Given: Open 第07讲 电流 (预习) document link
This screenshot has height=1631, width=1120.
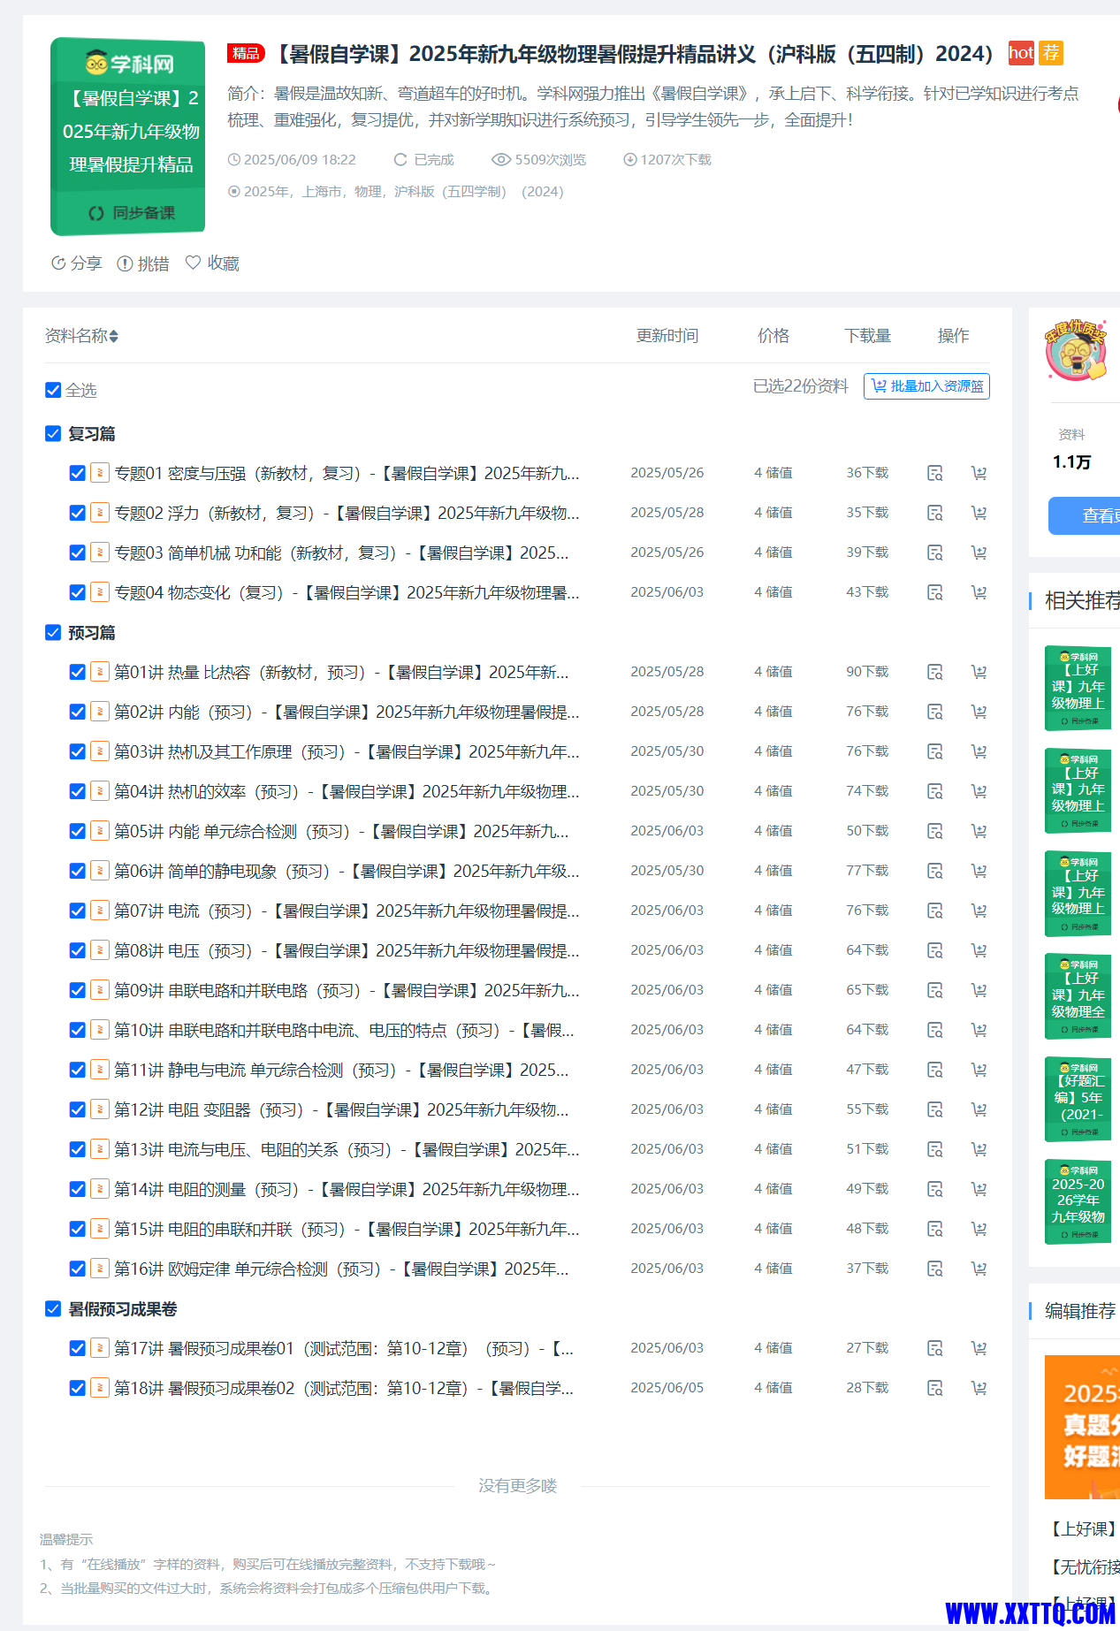Looking at the screenshot, I should click(x=347, y=911).
